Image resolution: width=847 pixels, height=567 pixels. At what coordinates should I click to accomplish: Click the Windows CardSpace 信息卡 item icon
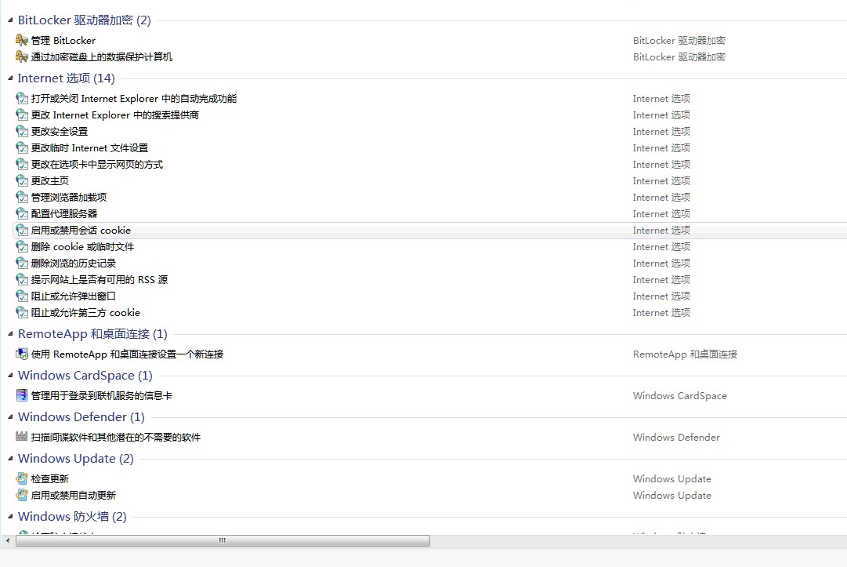click(x=22, y=395)
